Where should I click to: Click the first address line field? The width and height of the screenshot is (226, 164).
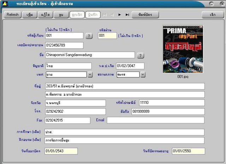(125, 86)
